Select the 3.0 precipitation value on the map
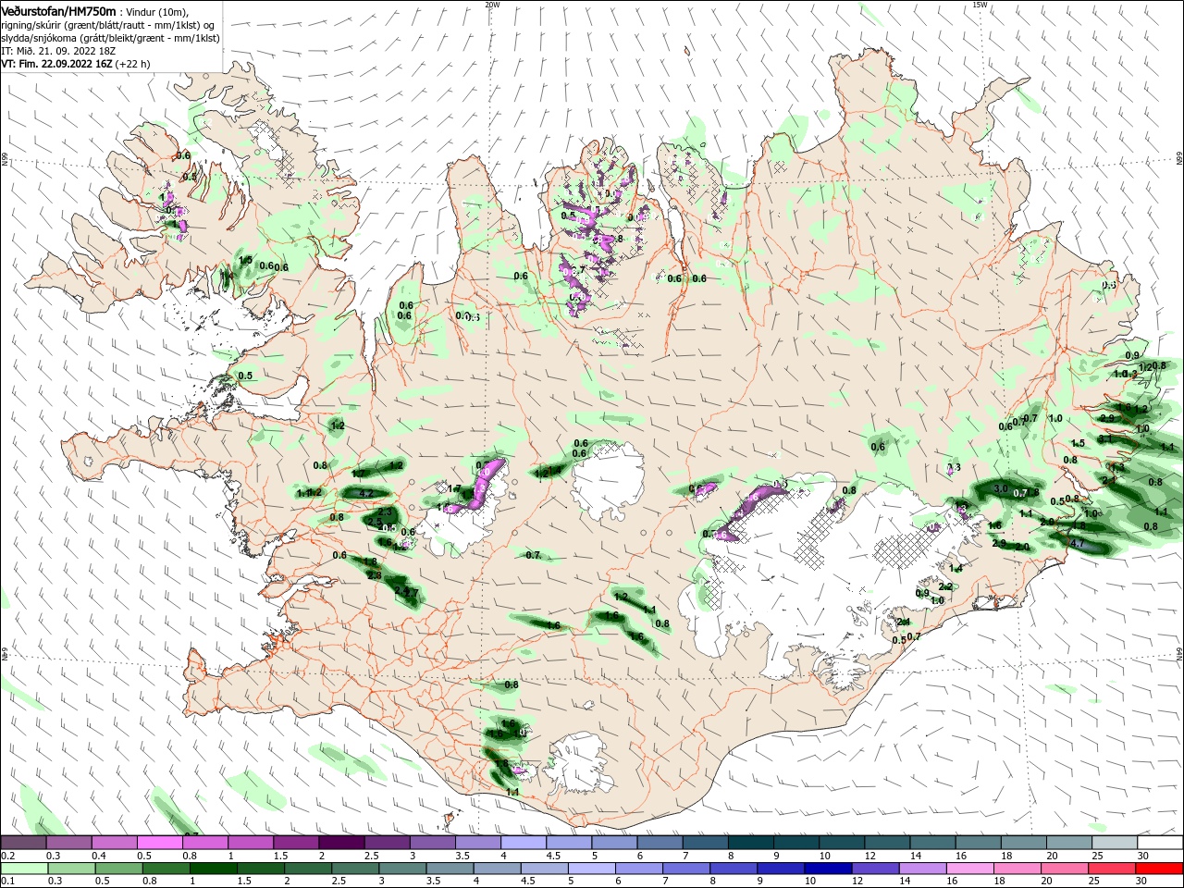Viewport: 1184px width, 888px height. (x=1000, y=487)
